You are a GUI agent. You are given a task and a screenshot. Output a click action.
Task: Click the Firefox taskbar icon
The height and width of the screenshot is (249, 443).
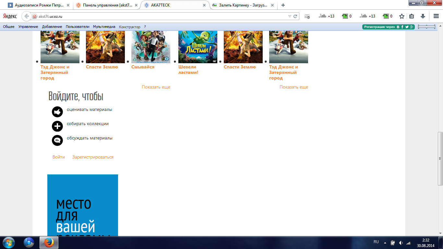(x=49, y=243)
